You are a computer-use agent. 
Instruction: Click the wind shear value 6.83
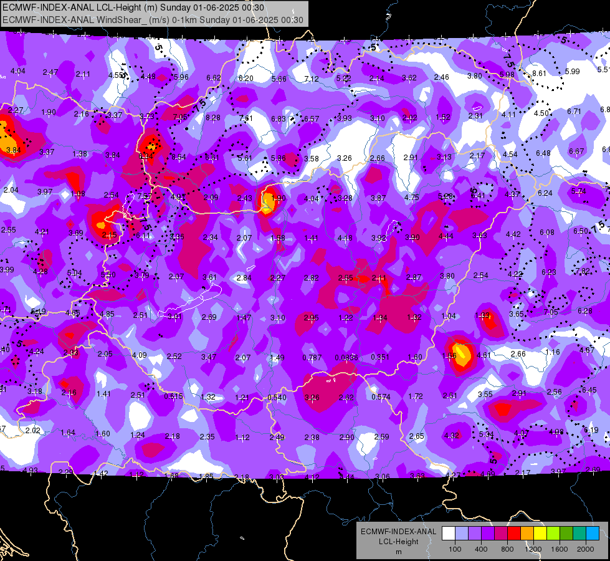click(279, 118)
